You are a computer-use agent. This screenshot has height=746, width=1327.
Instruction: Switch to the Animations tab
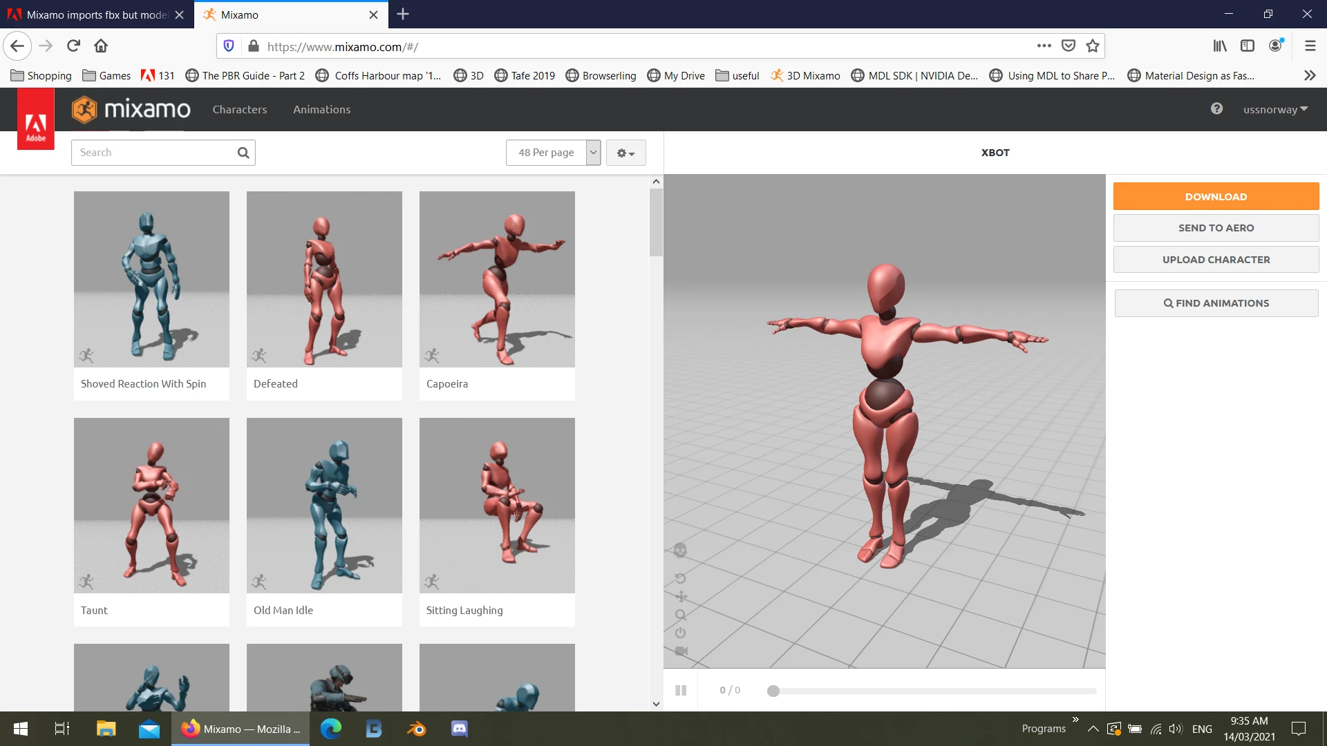(321, 109)
